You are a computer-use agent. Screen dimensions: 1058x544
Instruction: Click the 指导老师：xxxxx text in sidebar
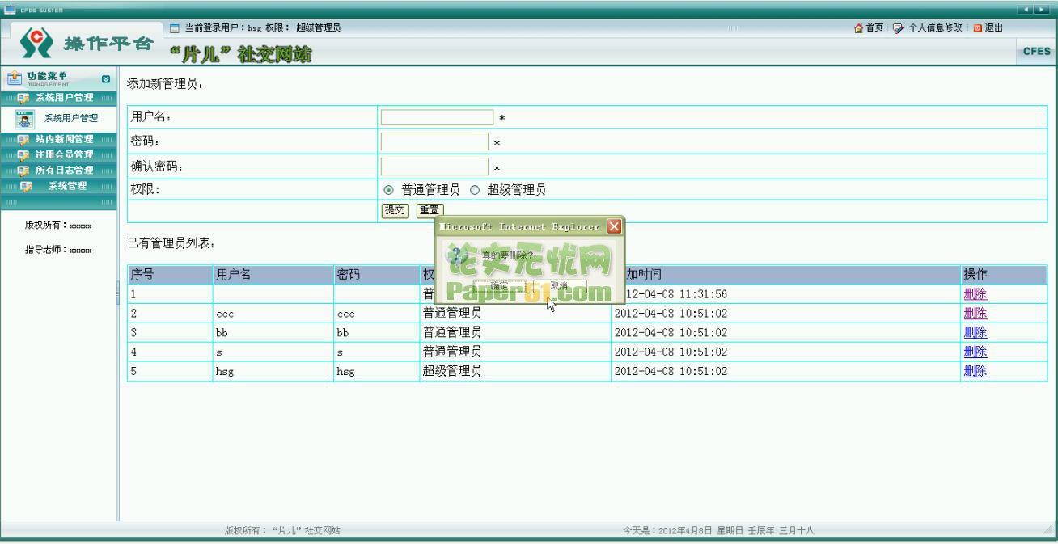(x=59, y=250)
